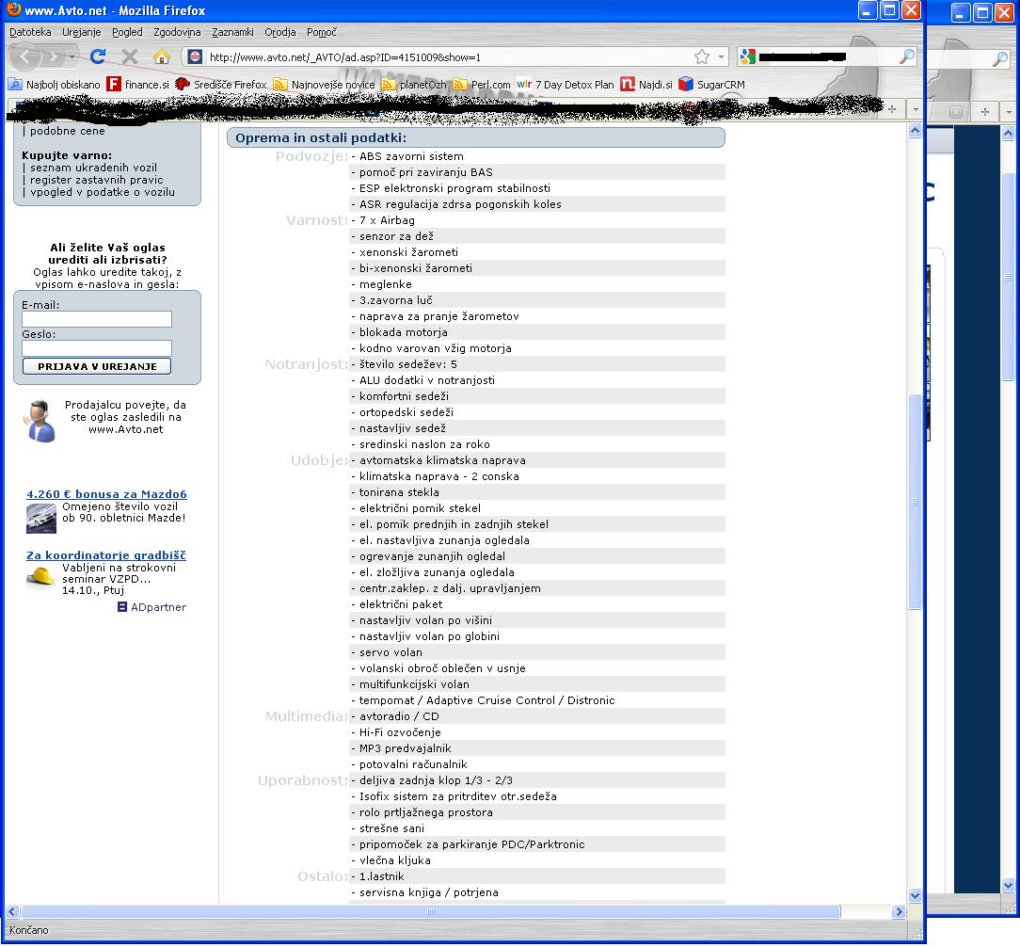Click the yellow helmet ad thumbnail
Viewport: 1020px width, 947px height.
(x=41, y=577)
